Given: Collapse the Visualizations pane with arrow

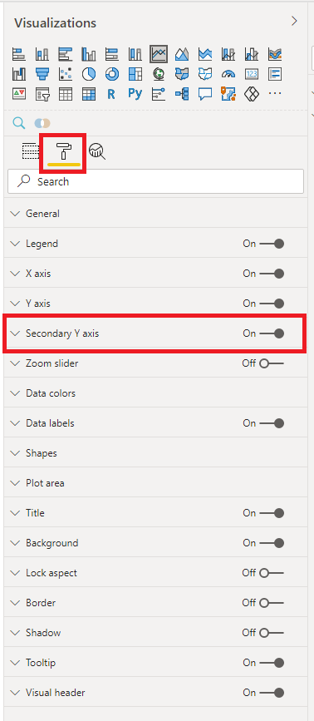Looking at the screenshot, I should pos(294,21).
